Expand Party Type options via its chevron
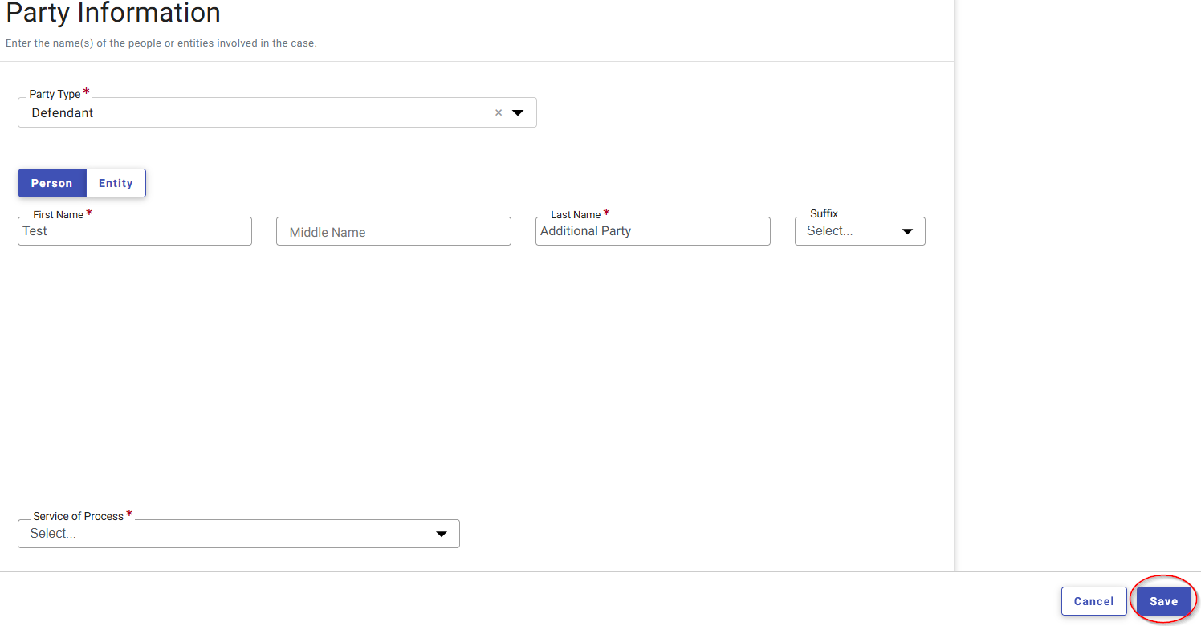This screenshot has height=626, width=1201. pyautogui.click(x=518, y=112)
